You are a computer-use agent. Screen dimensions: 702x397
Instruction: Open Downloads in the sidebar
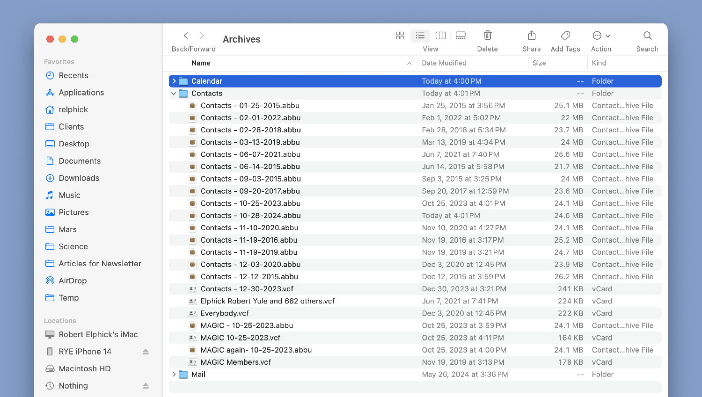(79, 178)
